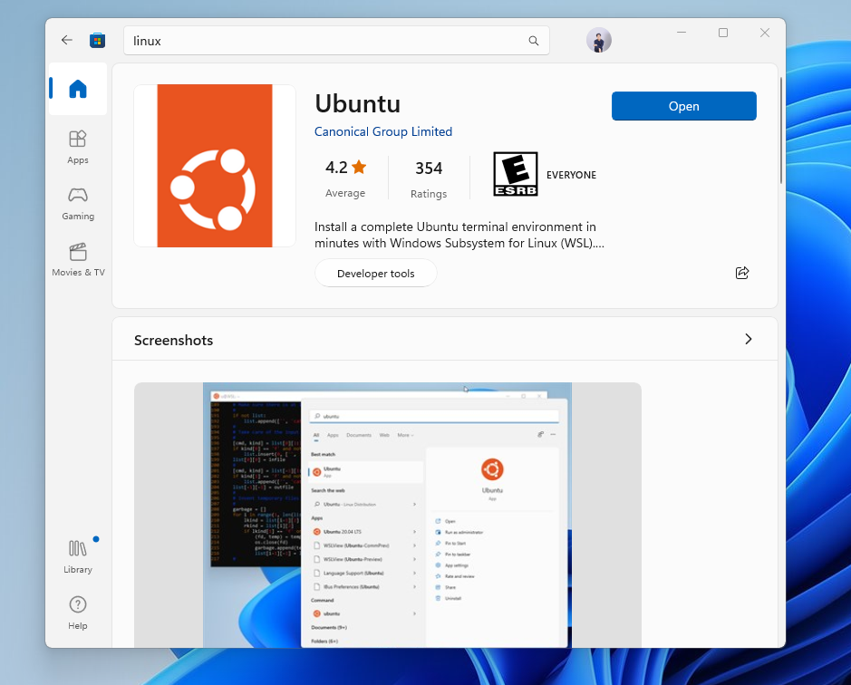Open the Library

[78, 557]
